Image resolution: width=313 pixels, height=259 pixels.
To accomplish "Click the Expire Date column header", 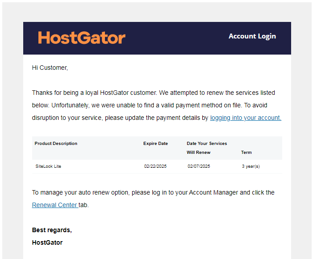I will point(155,144).
